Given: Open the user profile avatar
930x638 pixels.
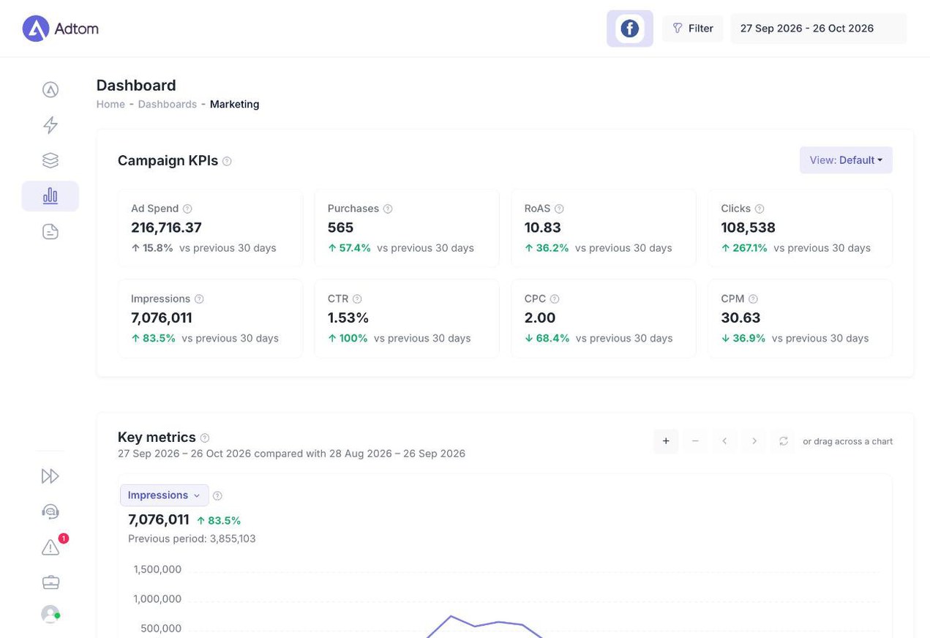Looking at the screenshot, I should (x=50, y=614).
